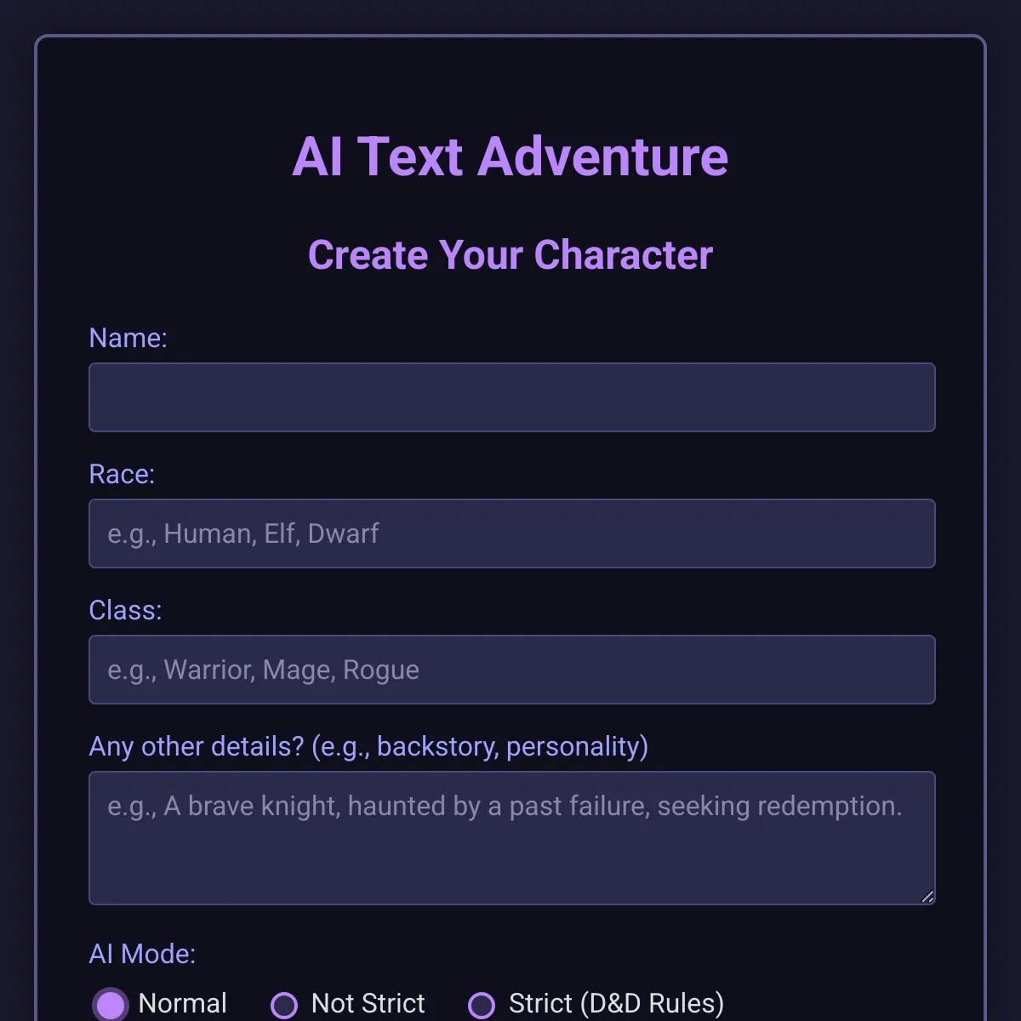Click the 'Normal' option label text
Screen dimensions: 1021x1021
[x=182, y=1003]
